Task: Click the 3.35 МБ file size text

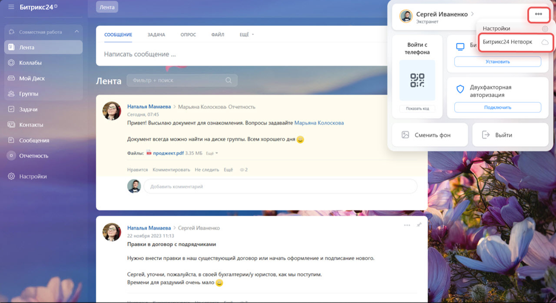Action: click(x=194, y=153)
